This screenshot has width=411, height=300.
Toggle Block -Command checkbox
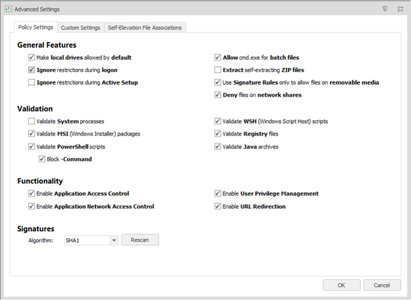pyautogui.click(x=42, y=159)
